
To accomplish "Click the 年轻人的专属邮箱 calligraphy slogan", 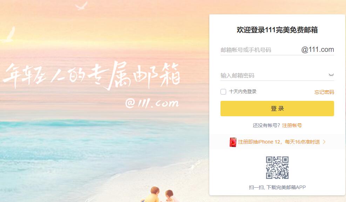I will pos(91,75).
